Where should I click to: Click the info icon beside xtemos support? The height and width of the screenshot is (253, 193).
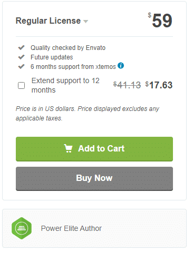[x=121, y=66]
